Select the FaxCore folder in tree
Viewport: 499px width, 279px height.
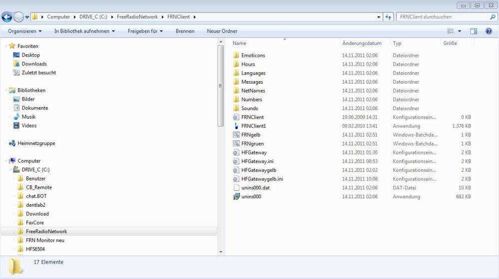point(35,223)
